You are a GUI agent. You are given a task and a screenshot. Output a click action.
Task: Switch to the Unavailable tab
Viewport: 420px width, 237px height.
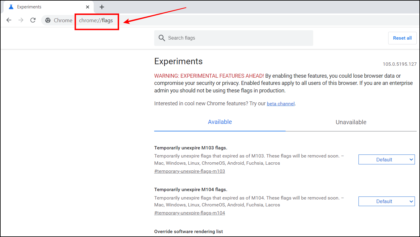[351, 122]
